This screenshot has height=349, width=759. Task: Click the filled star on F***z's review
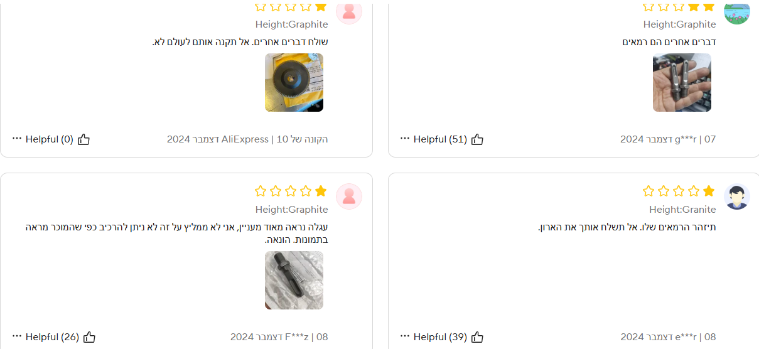pyautogui.click(x=321, y=191)
